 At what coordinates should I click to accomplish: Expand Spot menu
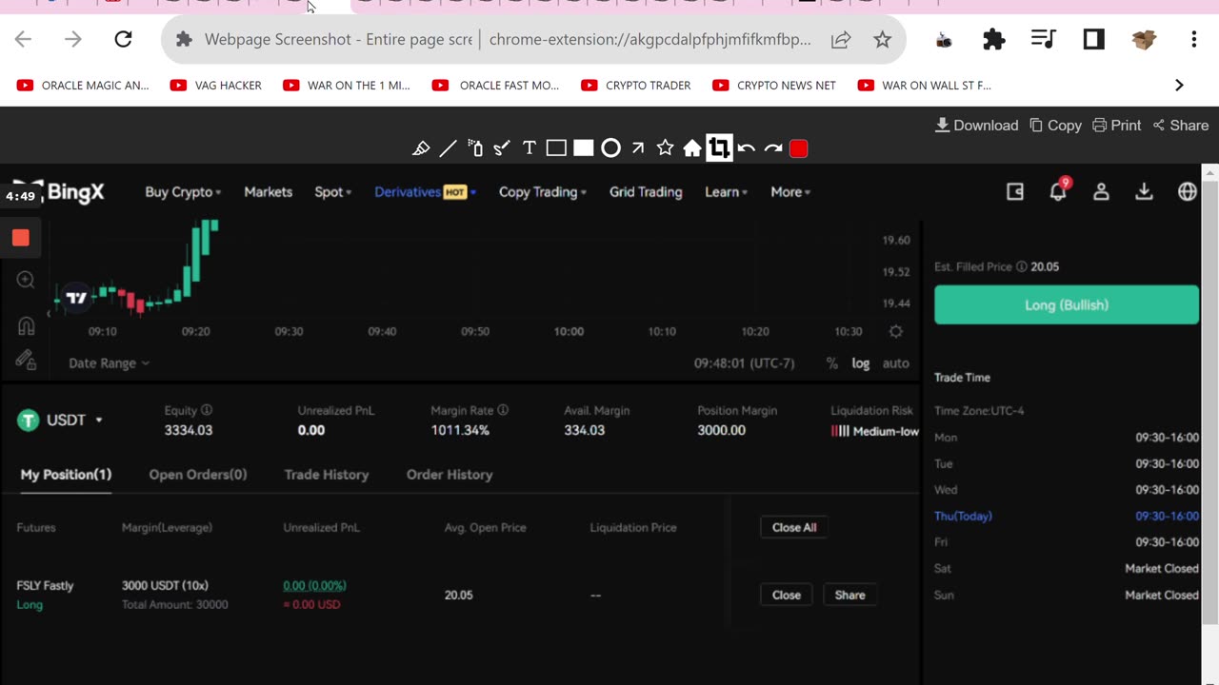(333, 192)
